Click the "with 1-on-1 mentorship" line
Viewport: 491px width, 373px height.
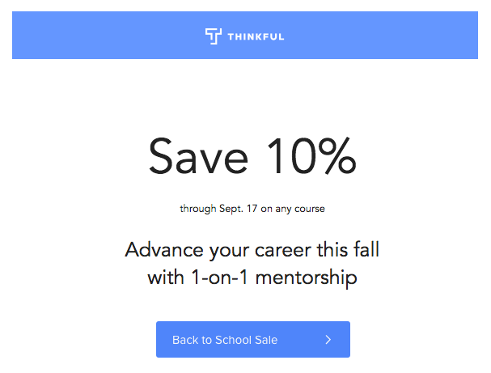(x=252, y=278)
